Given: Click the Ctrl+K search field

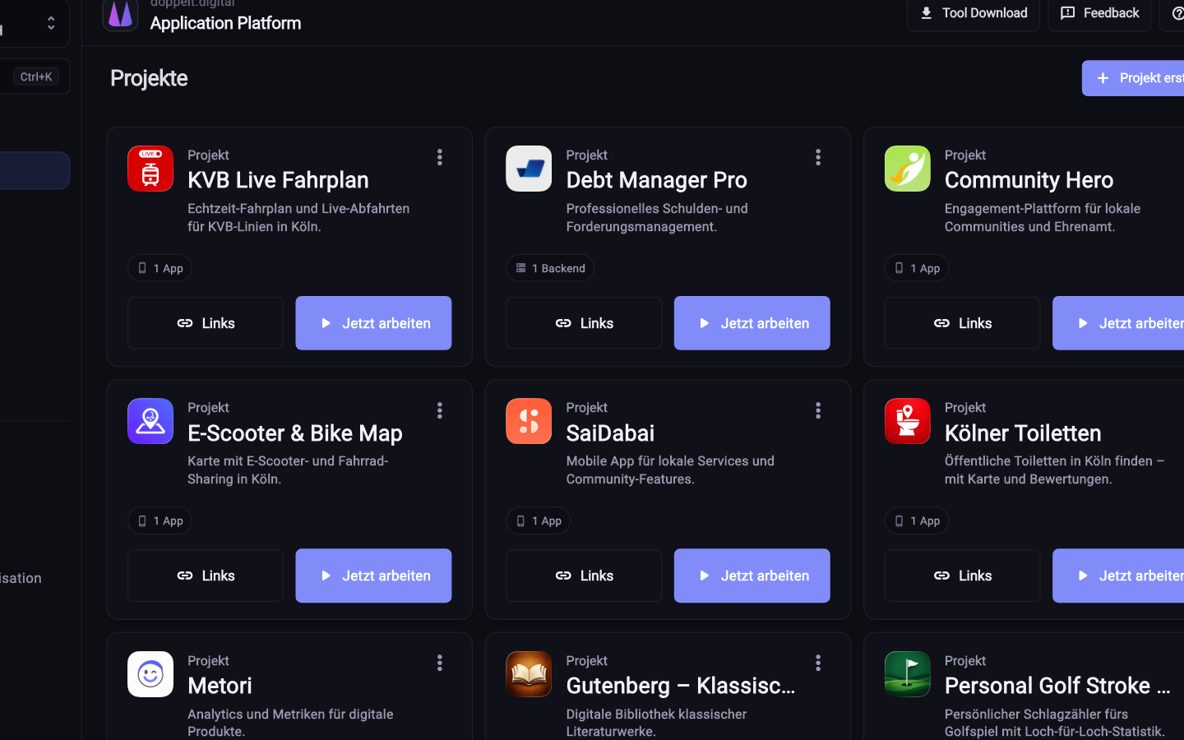Looking at the screenshot, I should click(x=33, y=76).
